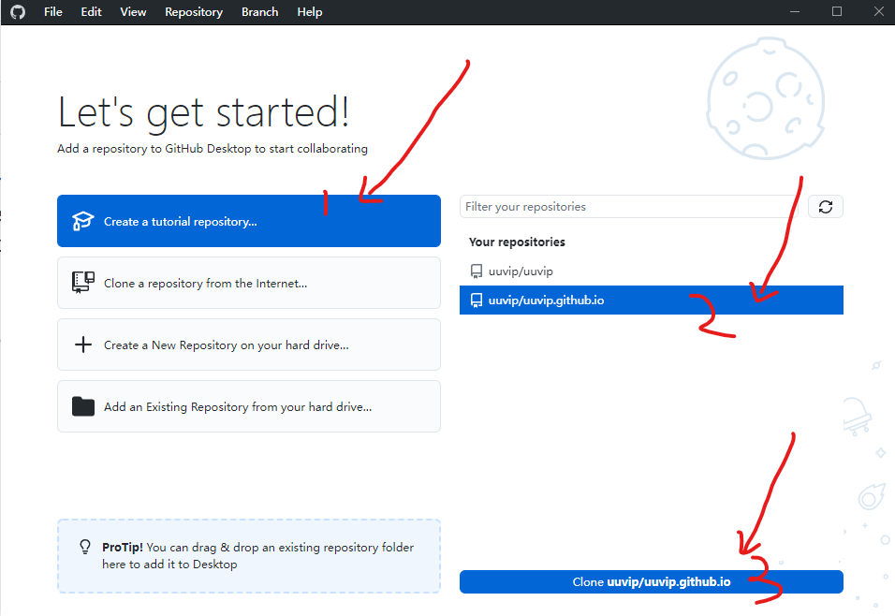The width and height of the screenshot is (895, 616).
Task: Refresh the repository list
Action: (826, 207)
